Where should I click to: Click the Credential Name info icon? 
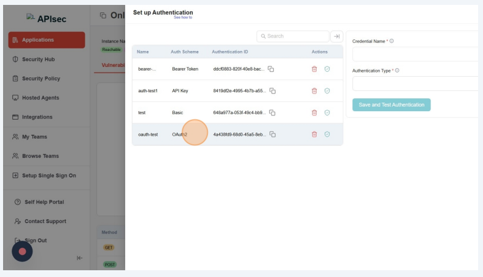392,41
